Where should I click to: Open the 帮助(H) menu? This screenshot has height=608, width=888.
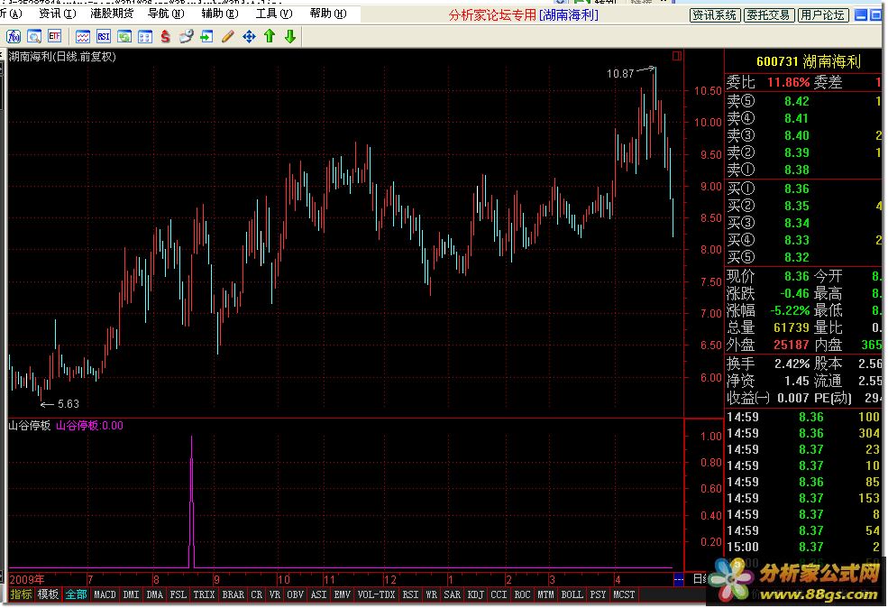pos(328,13)
